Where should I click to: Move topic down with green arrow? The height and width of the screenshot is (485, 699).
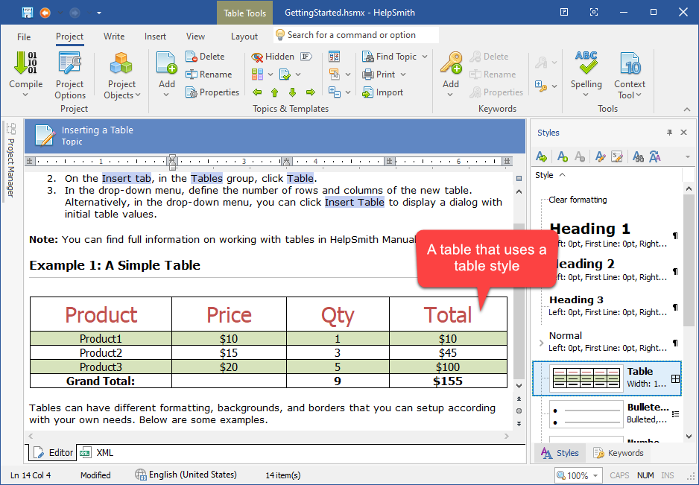pos(292,92)
